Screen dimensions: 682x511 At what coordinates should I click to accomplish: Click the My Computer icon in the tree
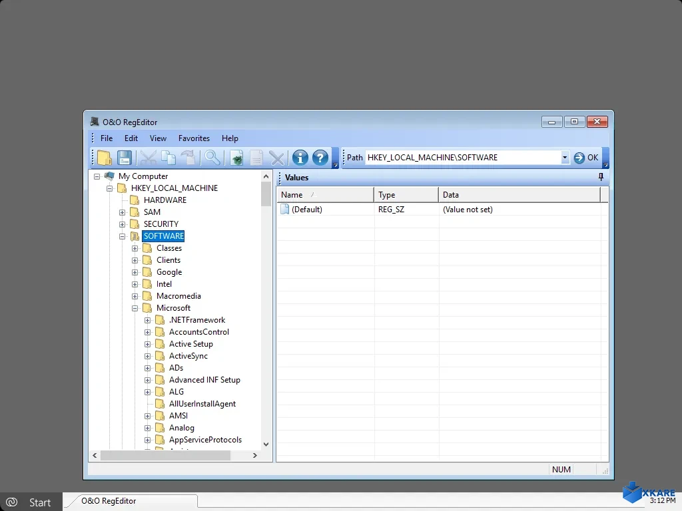tap(110, 176)
